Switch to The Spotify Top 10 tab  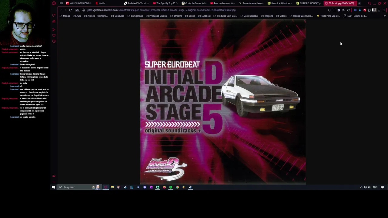click(x=165, y=3)
